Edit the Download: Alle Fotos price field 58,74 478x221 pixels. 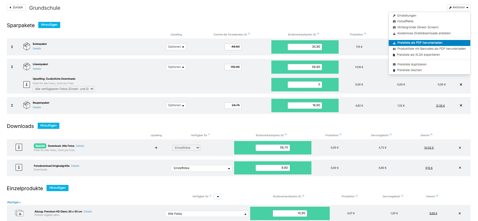273,148
